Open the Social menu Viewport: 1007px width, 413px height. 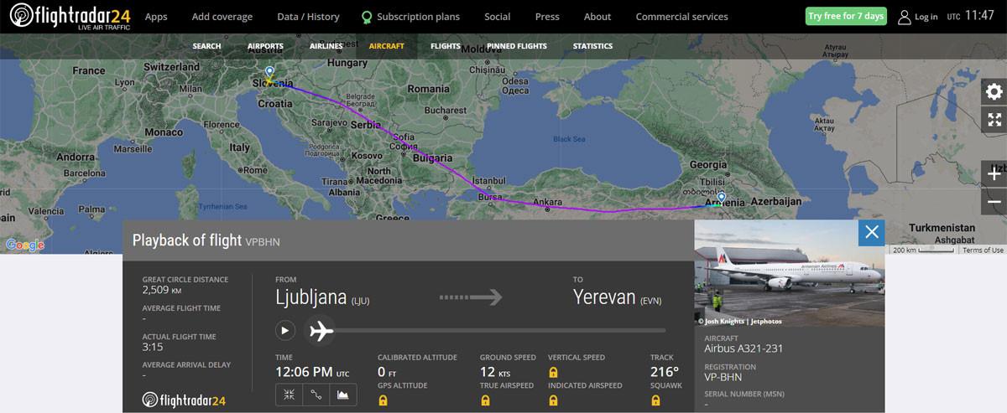[x=497, y=17]
